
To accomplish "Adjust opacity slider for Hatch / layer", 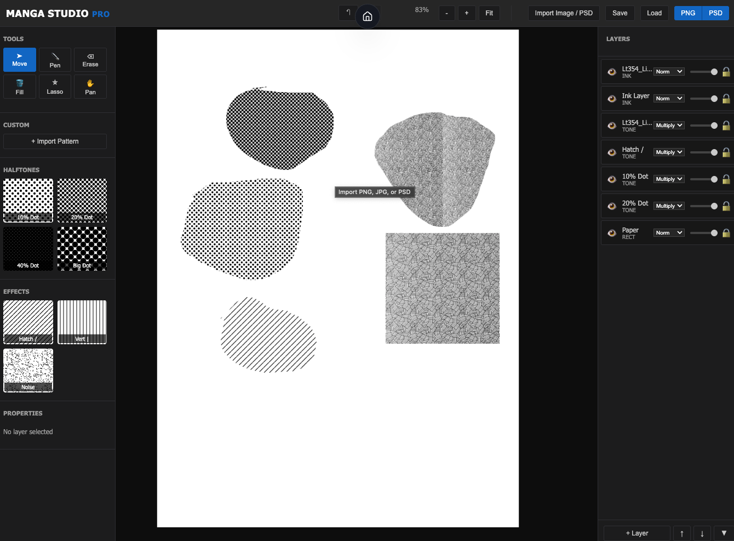I will point(704,152).
